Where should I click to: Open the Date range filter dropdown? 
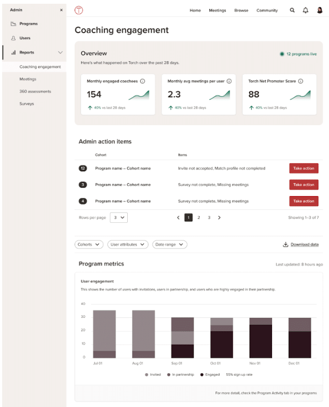pyautogui.click(x=170, y=244)
